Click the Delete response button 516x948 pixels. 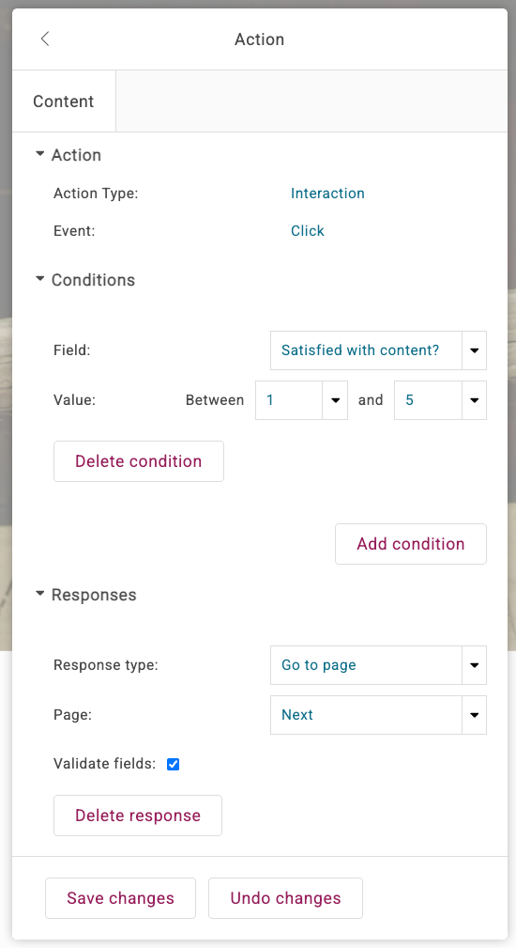(x=138, y=816)
